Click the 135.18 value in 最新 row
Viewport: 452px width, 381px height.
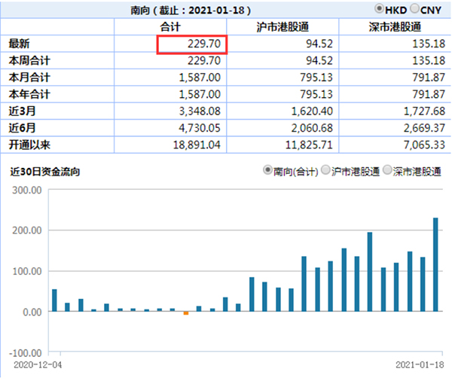pos(429,44)
